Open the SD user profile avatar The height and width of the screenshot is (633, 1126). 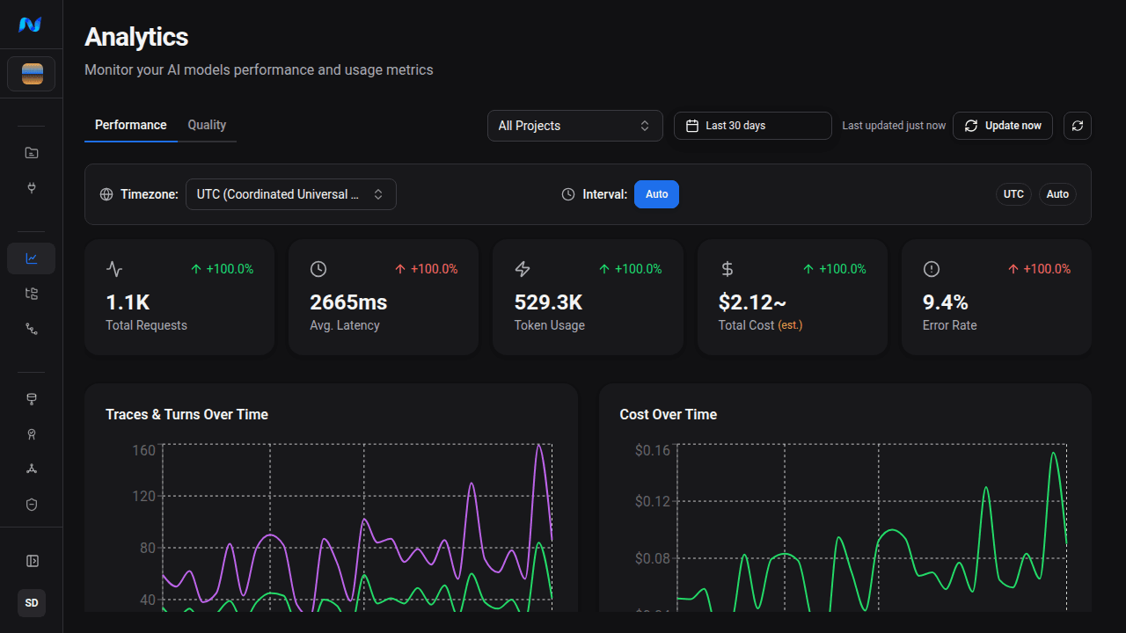32,603
